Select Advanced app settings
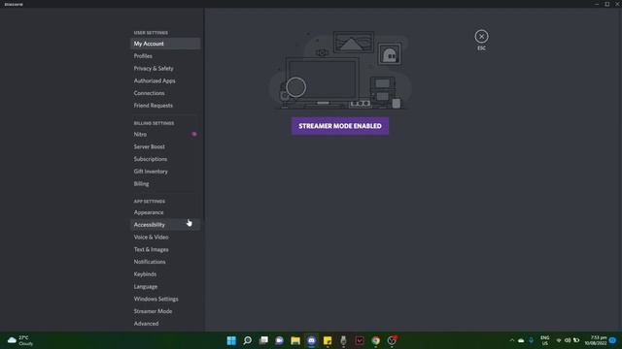Viewport: 622px width, 349px height. (x=165, y=324)
